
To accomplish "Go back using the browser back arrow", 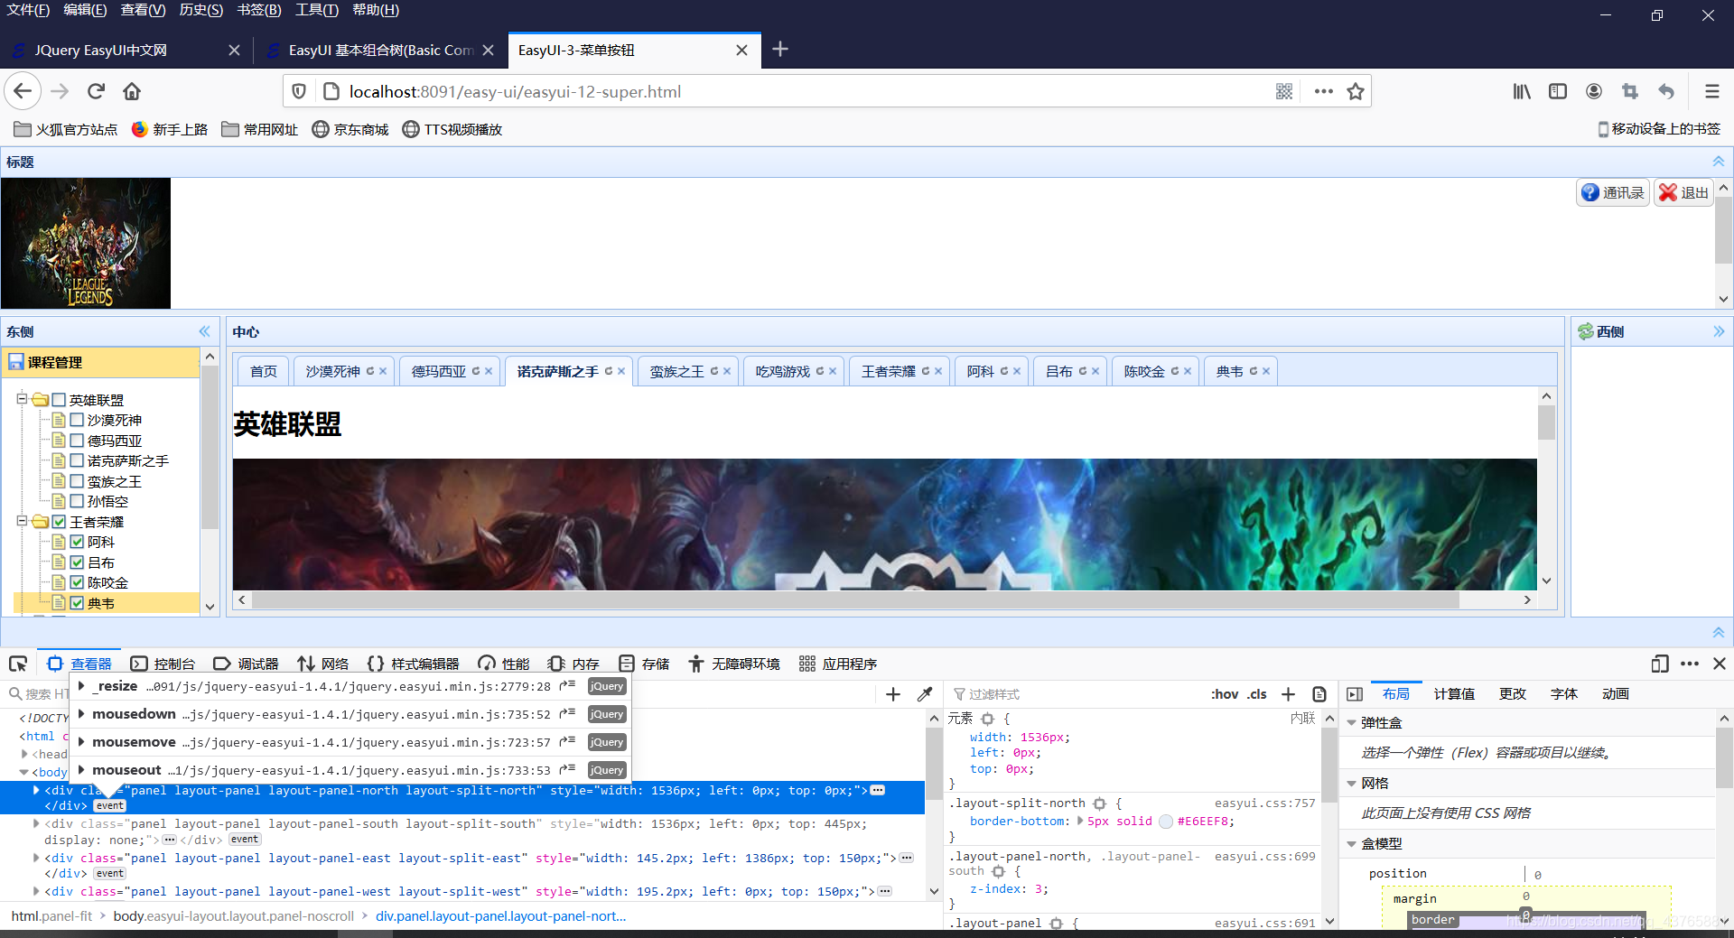I will (x=23, y=91).
